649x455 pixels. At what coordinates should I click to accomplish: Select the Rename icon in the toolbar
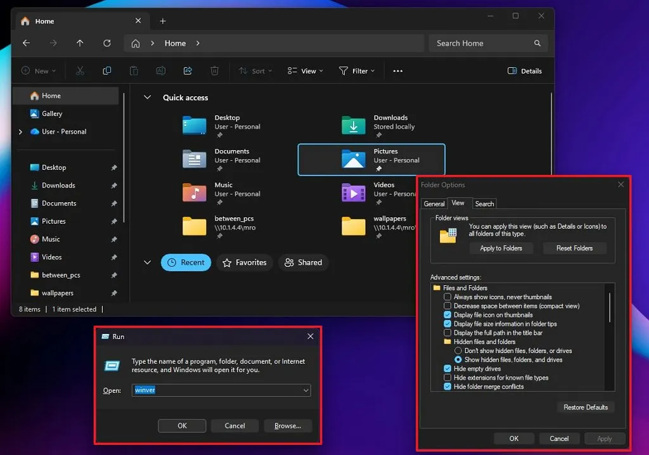point(160,70)
